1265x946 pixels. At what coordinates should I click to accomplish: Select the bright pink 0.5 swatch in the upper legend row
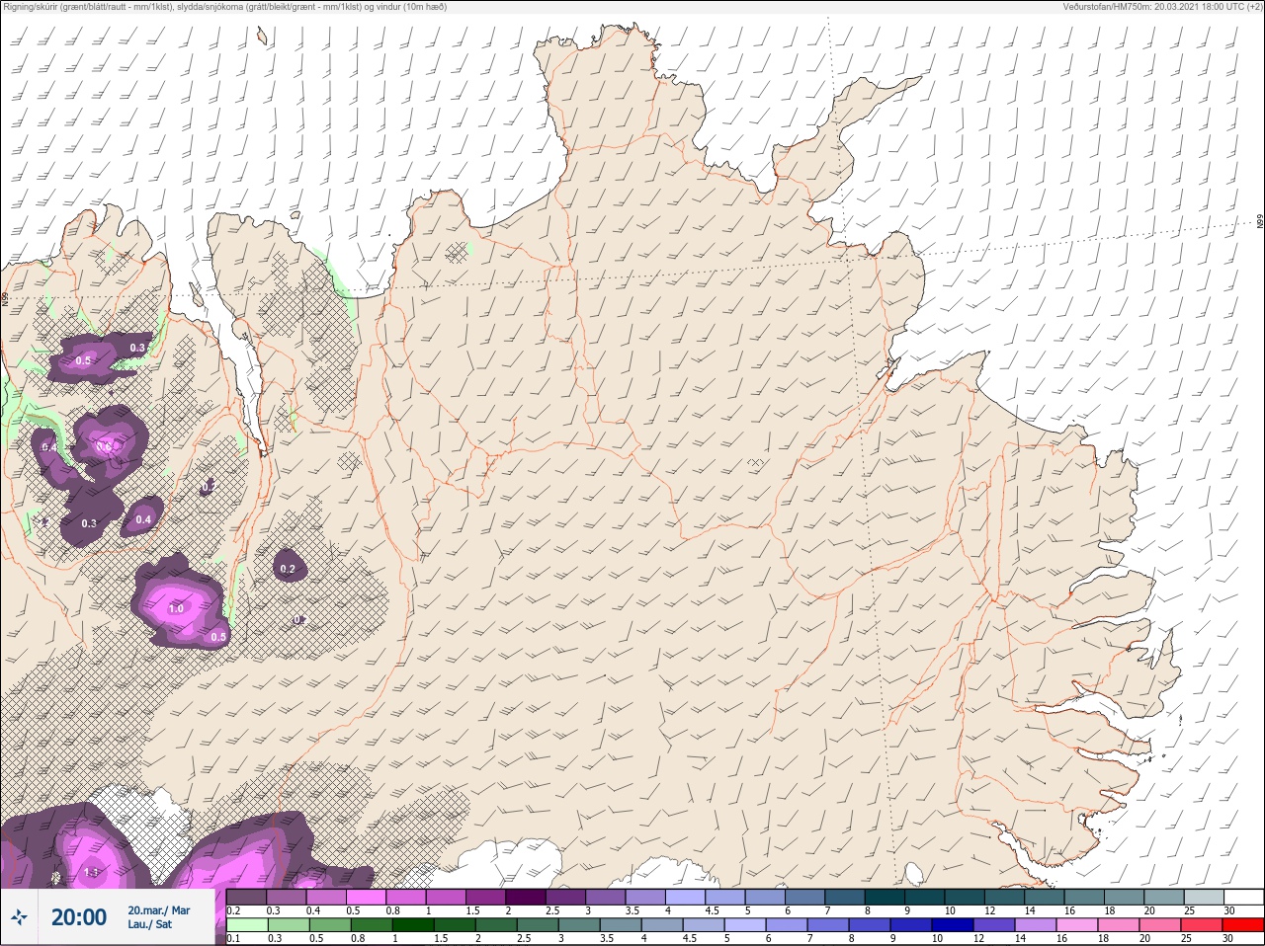coord(366,897)
